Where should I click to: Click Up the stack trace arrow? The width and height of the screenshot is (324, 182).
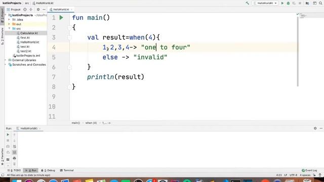(x=14, y=135)
